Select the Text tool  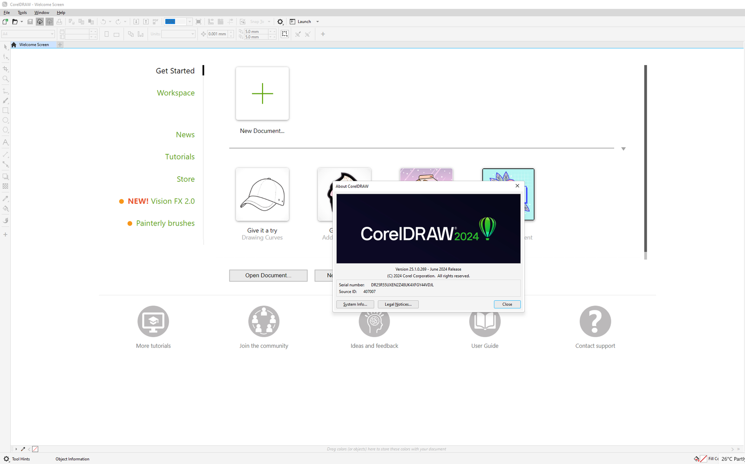click(x=6, y=142)
